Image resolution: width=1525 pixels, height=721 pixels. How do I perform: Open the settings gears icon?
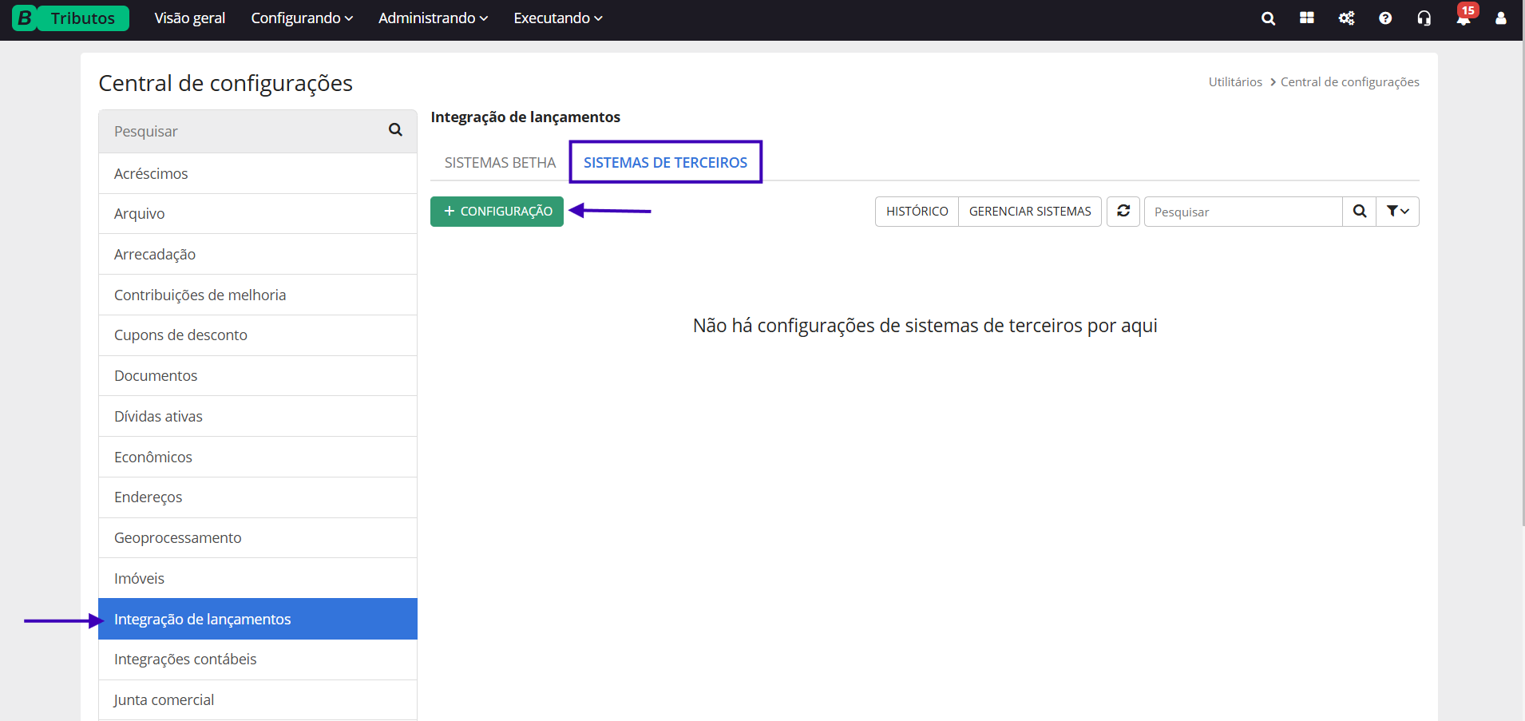1346,18
